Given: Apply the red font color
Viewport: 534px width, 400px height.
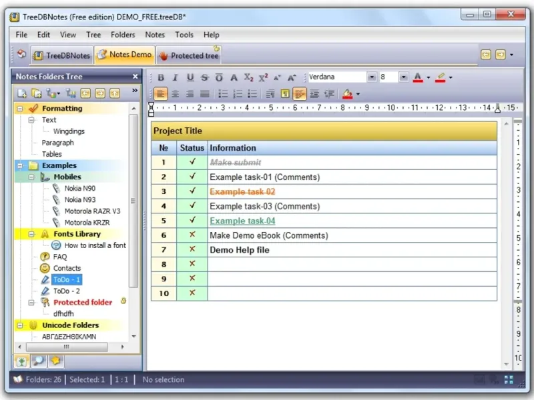Looking at the screenshot, I should [x=418, y=77].
